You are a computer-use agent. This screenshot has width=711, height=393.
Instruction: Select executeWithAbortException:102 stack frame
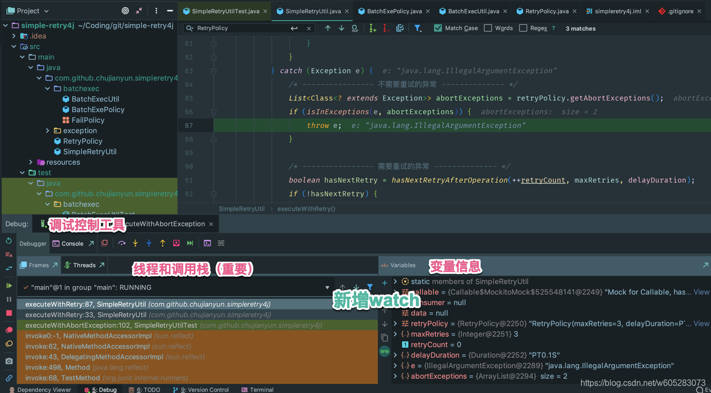(197, 325)
